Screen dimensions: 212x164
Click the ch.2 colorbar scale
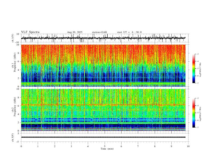coord(194,113)
